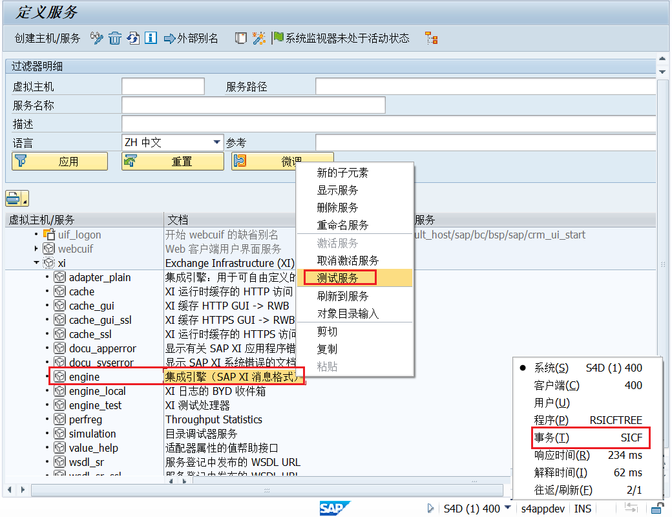Click the 描述 input field
This screenshot has height=517, width=672.
389,124
